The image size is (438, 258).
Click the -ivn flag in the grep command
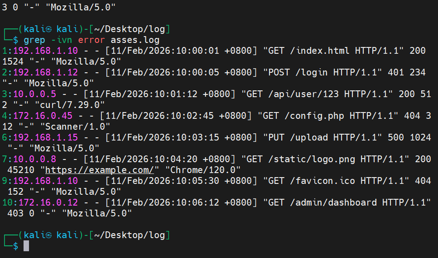(62, 40)
